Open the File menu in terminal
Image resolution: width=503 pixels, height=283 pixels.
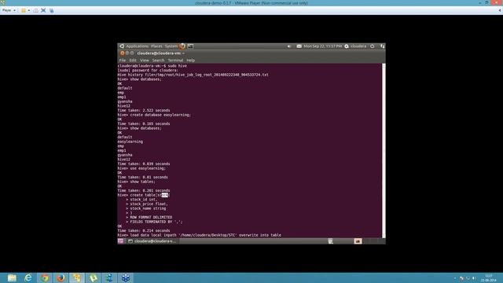[x=123, y=61]
